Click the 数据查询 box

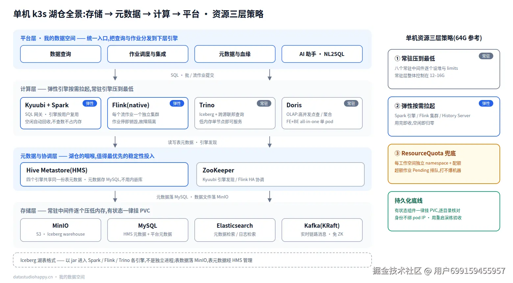[x=61, y=54]
